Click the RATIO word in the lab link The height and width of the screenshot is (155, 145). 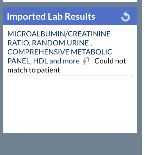coord(19,43)
